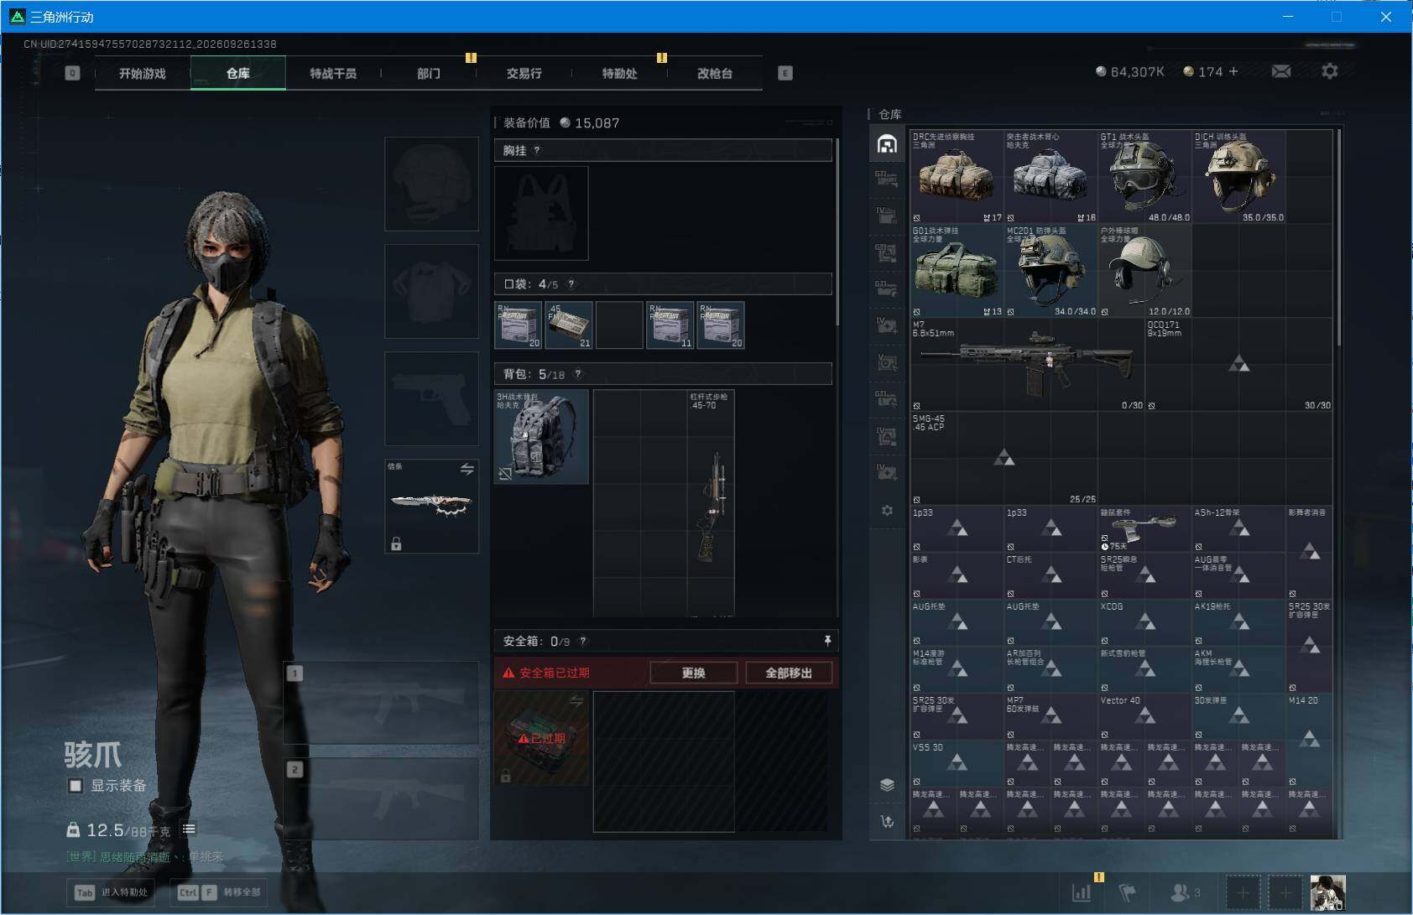Image resolution: width=1413 pixels, height=915 pixels.
Task: Click swap arrows on the melee knife slot
Action: click(x=467, y=469)
